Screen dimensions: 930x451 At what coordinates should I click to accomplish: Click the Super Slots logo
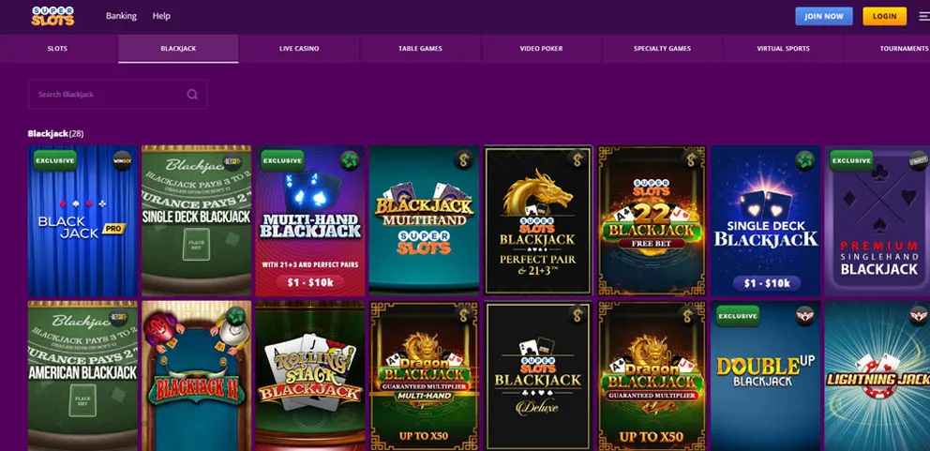pos(52,16)
